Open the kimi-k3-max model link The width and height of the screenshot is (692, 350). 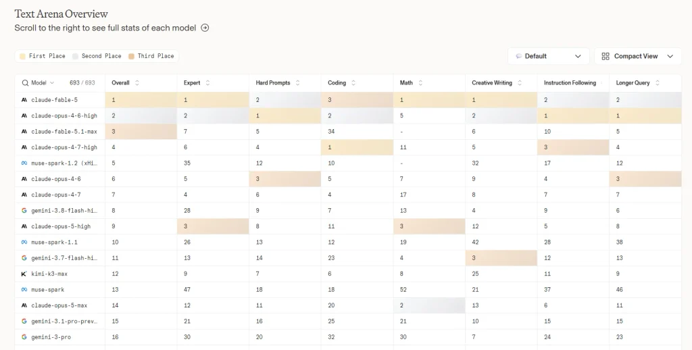49,274
